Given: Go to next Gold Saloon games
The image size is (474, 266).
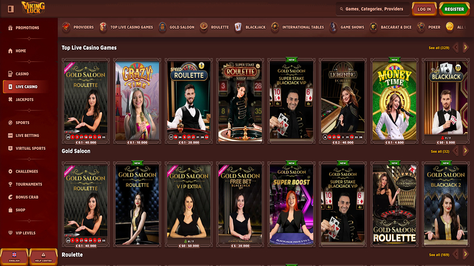Looking at the screenshot, I should 465,151.
